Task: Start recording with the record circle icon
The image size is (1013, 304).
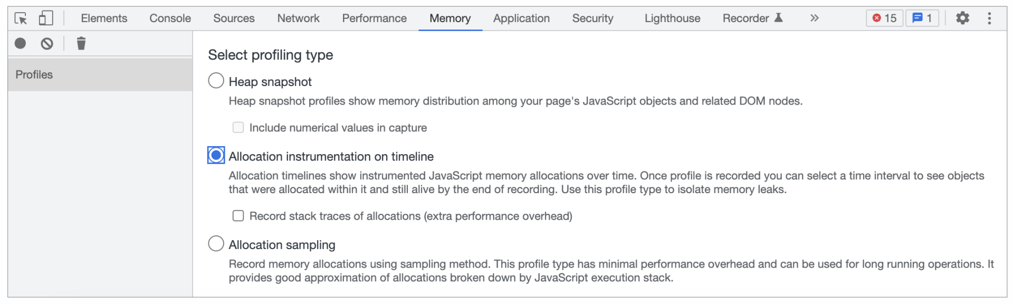Action: tap(20, 43)
